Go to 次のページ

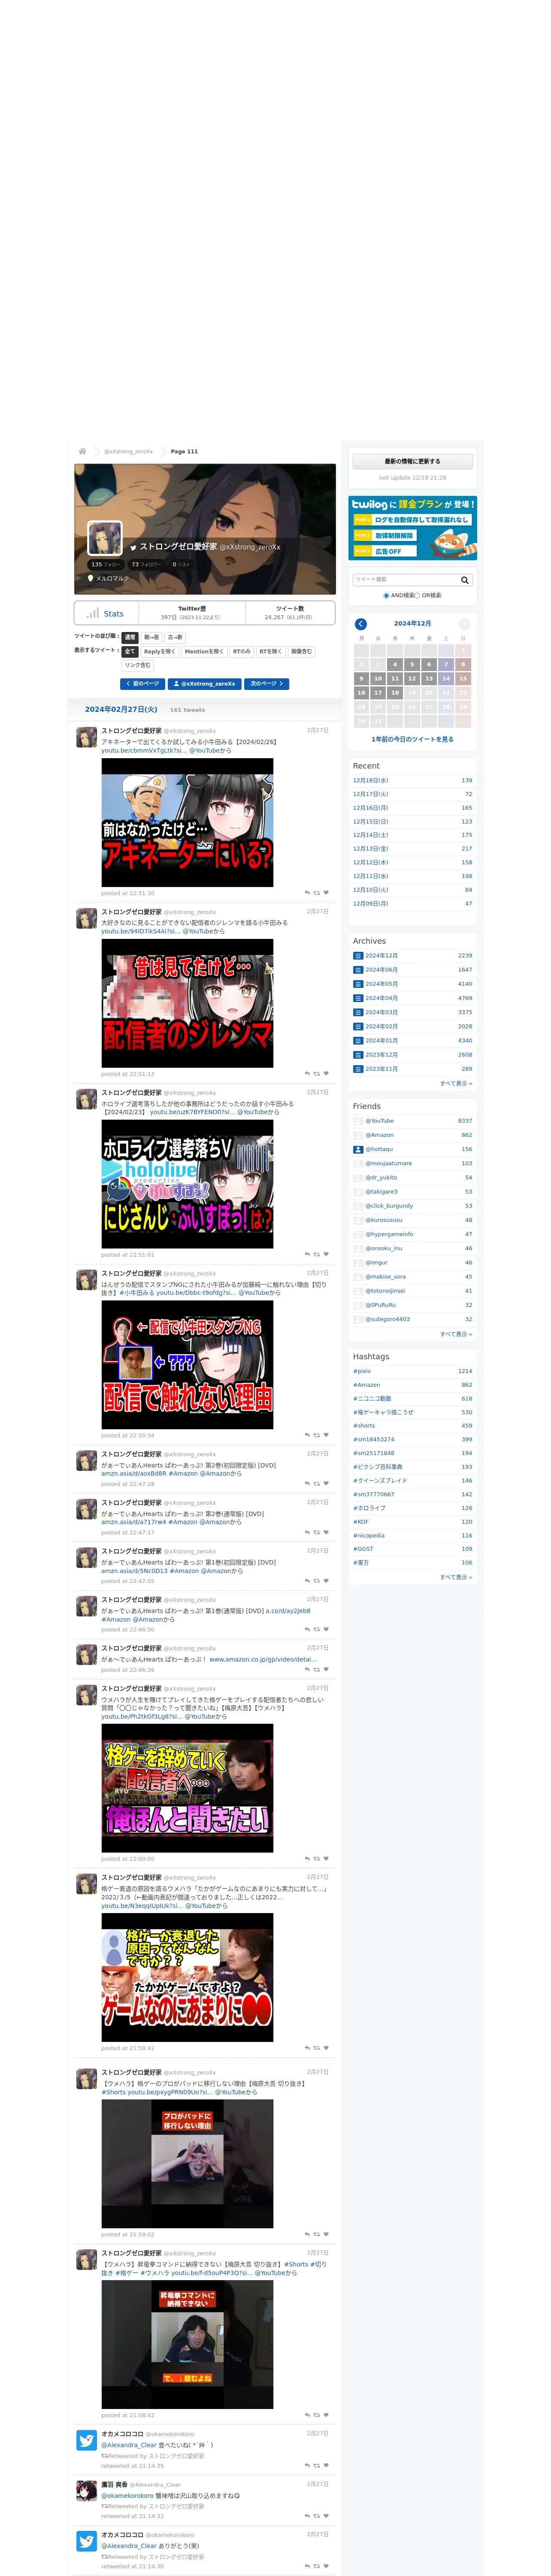[267, 684]
